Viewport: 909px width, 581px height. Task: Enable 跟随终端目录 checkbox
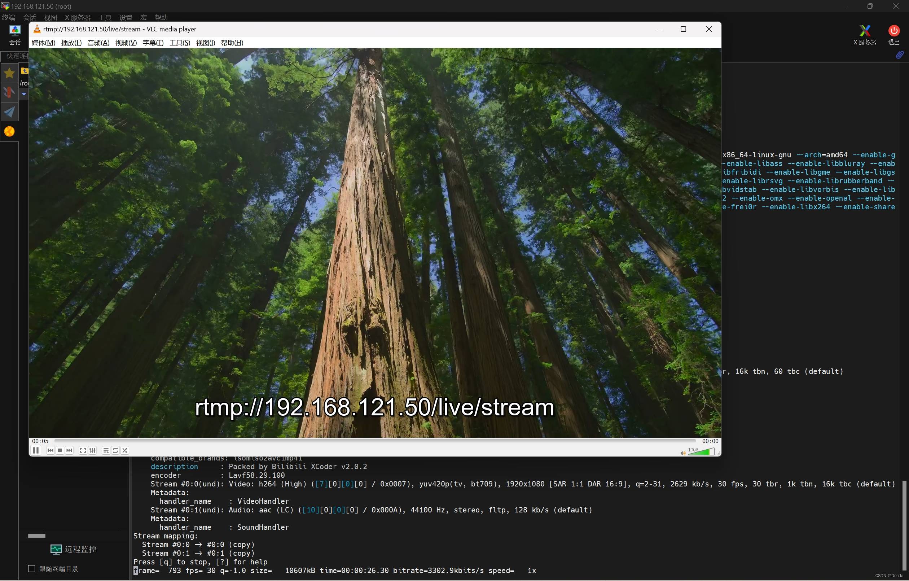32,568
